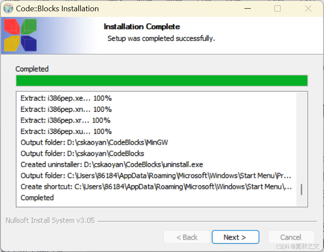Select log line with output folder CodeBlocks\MinGW
324x252 pixels.
(94, 142)
